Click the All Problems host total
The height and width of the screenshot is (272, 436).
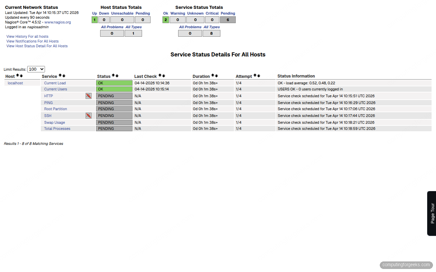[112, 33]
